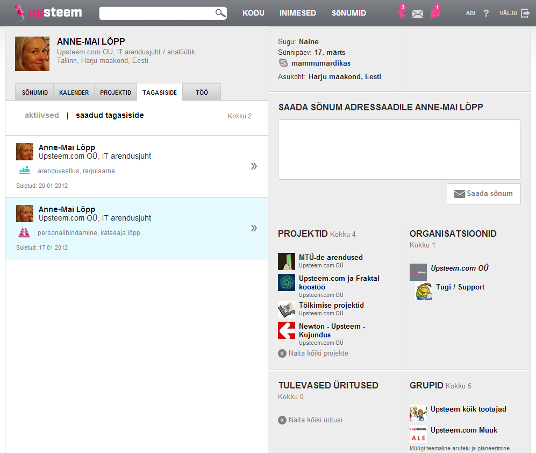Open the MTÜ-de arendused project link

coord(331,257)
